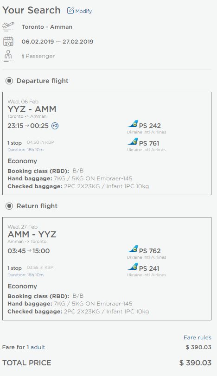The height and width of the screenshot is (376, 217).
Task: Open the Fare rules link
Action: pos(198,338)
